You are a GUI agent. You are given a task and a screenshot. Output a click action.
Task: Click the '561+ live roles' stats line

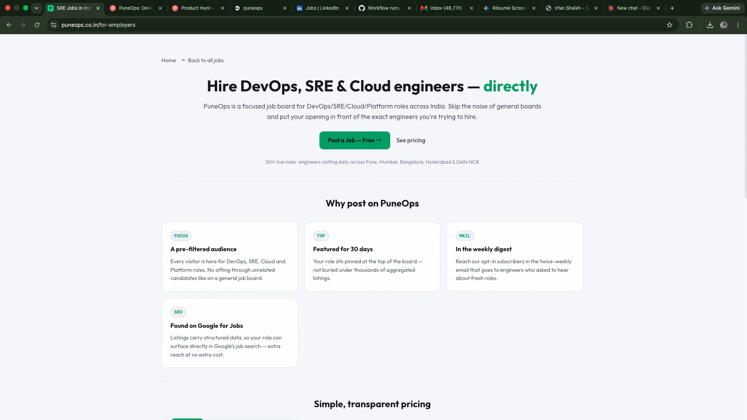(x=372, y=162)
